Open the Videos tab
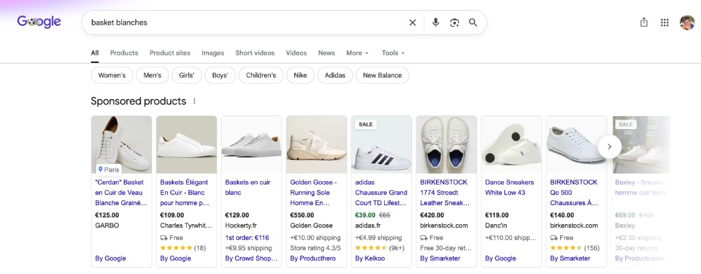Screen dimensions: 701x274 pos(296,53)
